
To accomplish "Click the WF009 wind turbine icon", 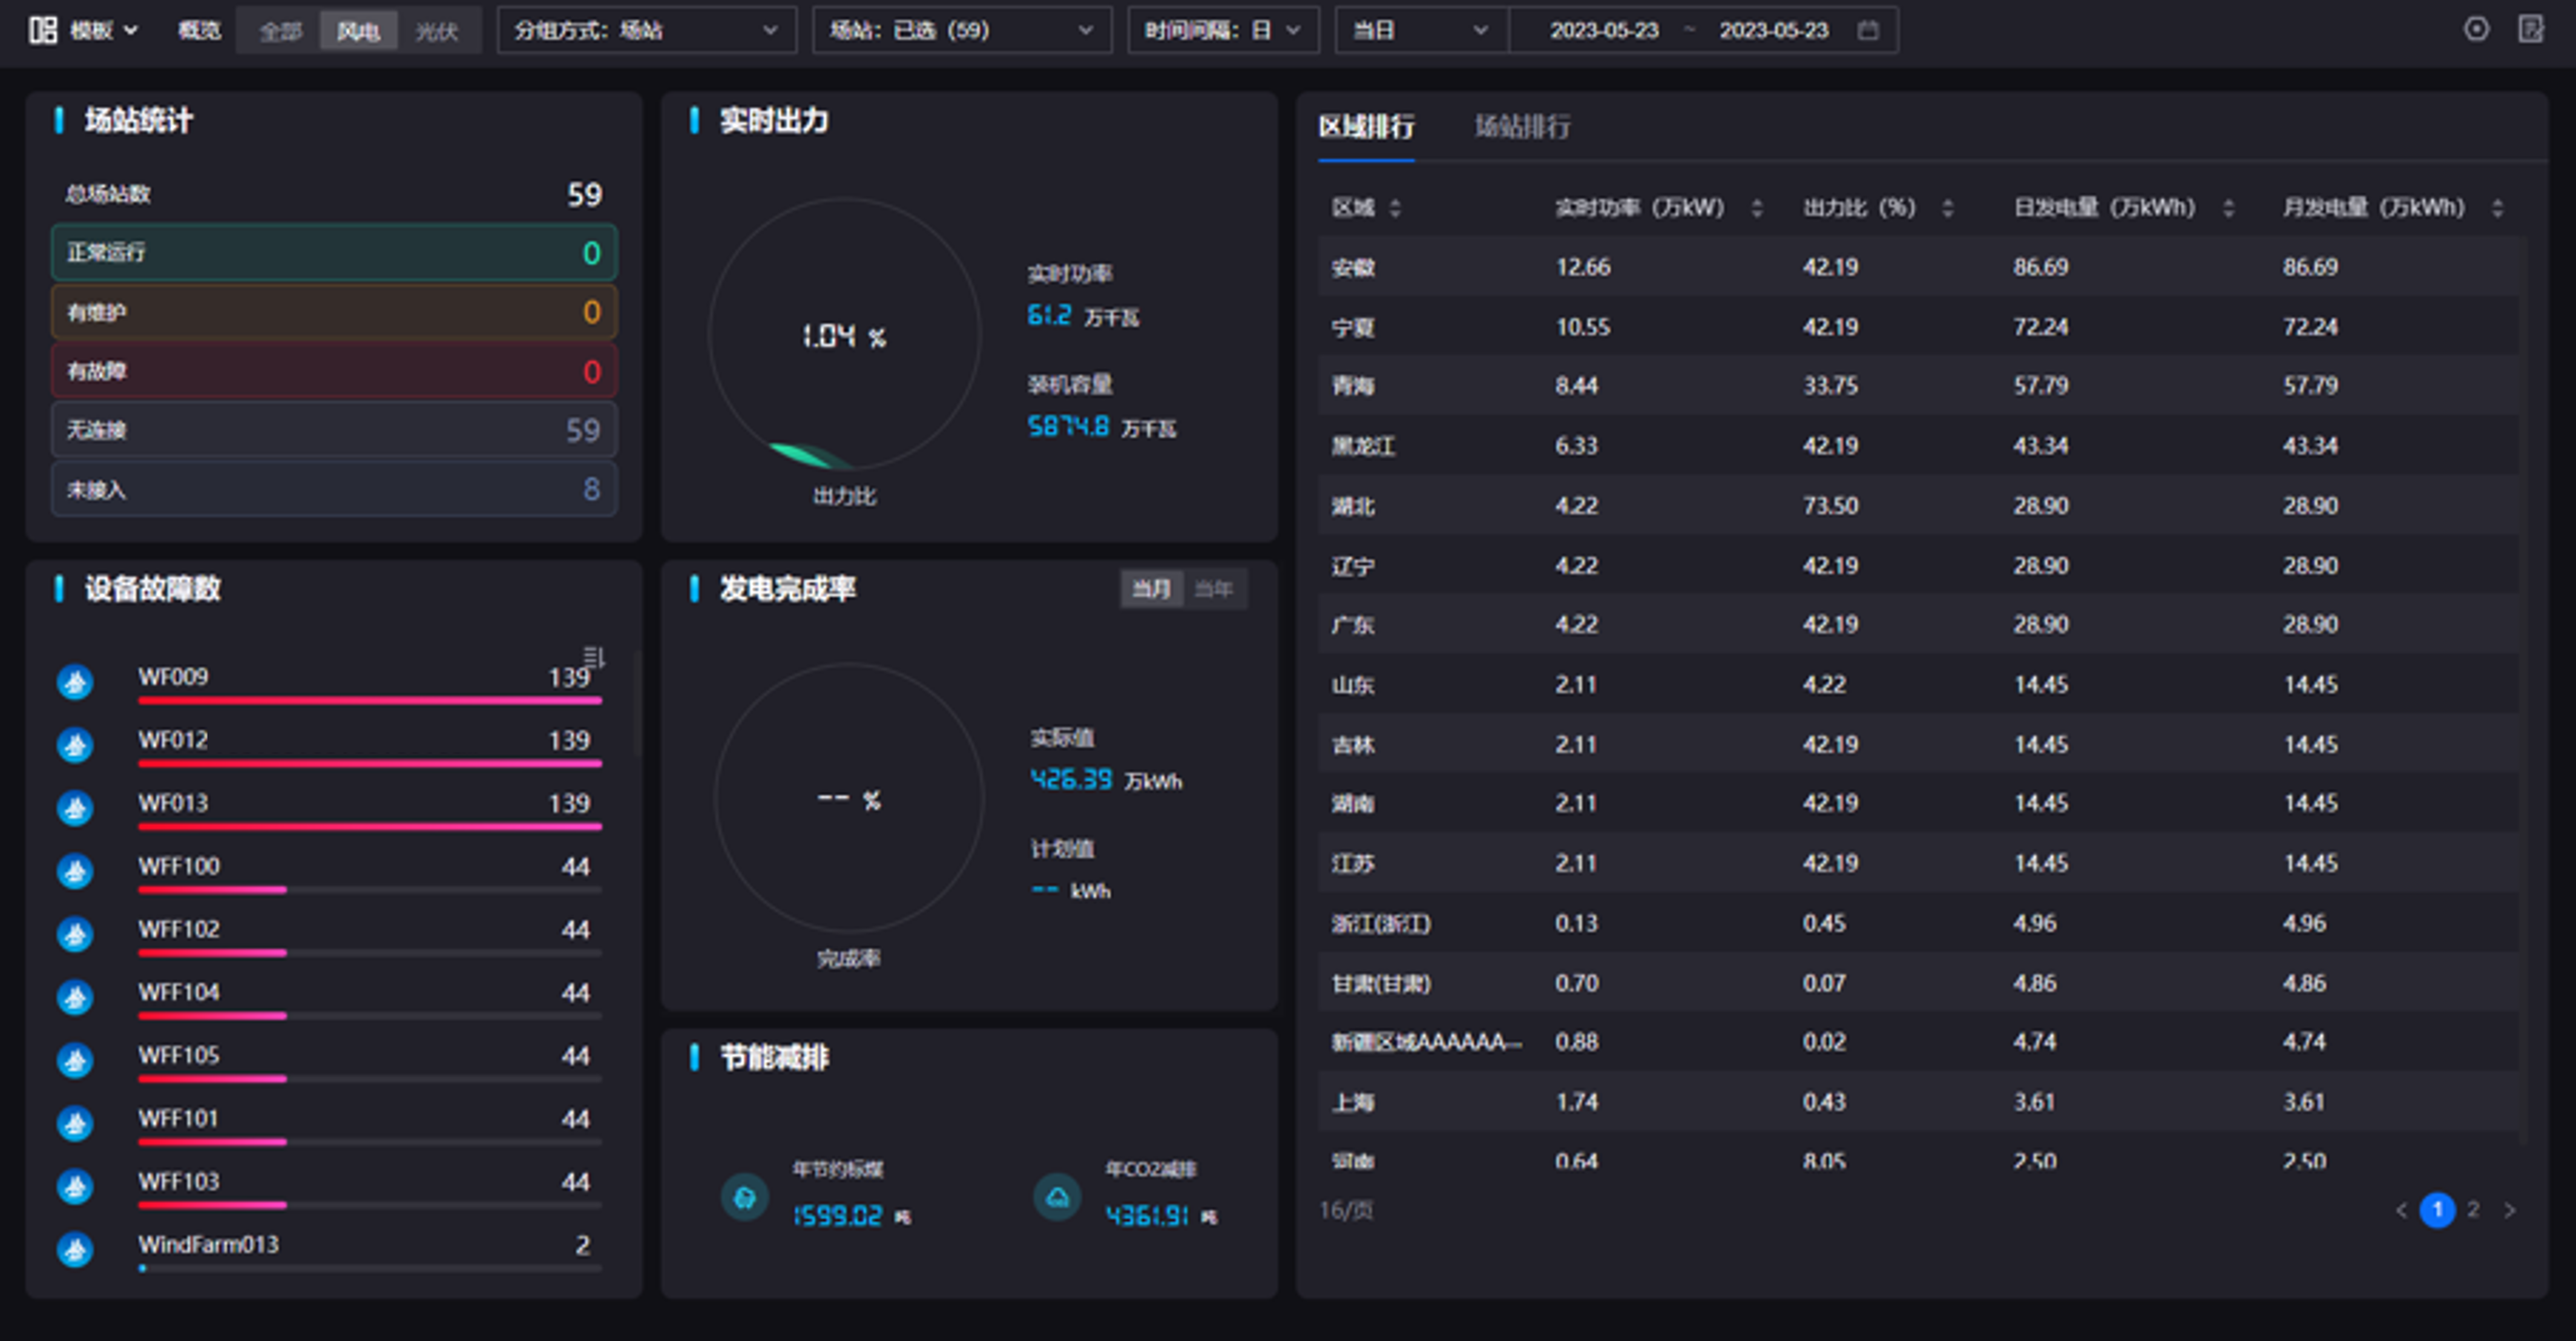I will 75,682.
